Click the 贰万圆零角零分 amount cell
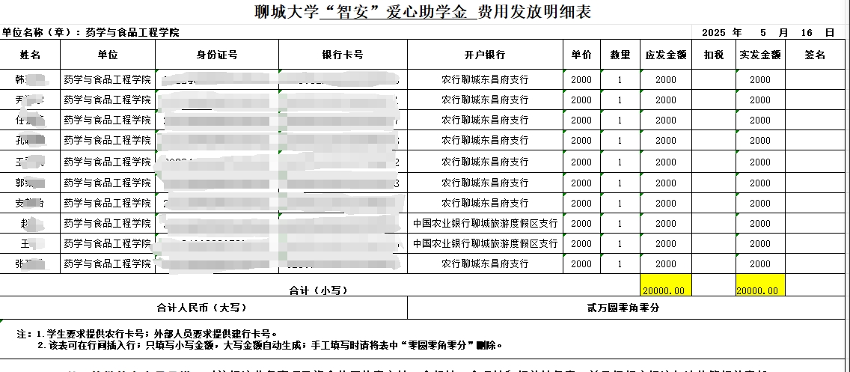Image resolution: width=850 pixels, height=372 pixels. (x=628, y=308)
